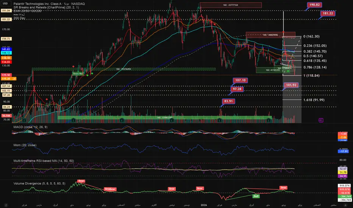Click the red 134.03 EMA price label

(x=6, y=62)
